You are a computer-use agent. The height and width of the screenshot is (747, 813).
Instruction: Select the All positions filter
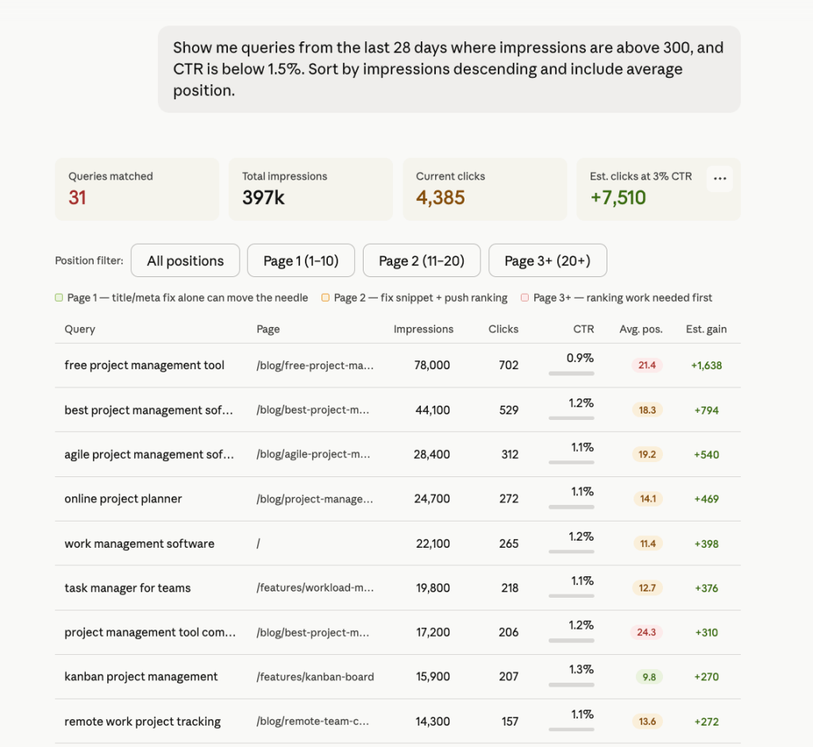tap(185, 260)
